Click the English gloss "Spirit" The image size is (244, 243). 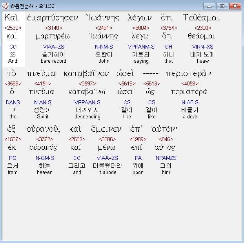(43, 117)
